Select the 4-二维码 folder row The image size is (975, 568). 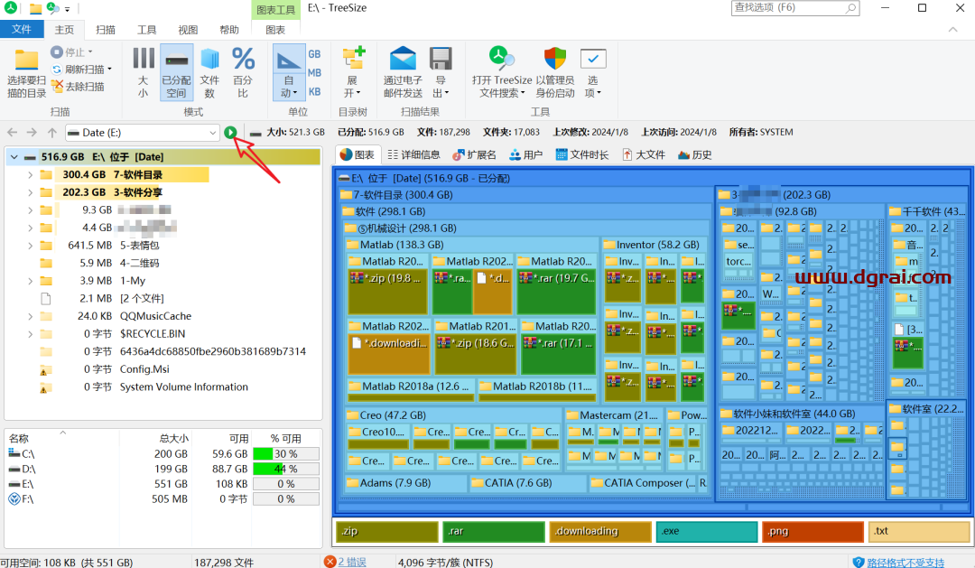(x=162, y=263)
